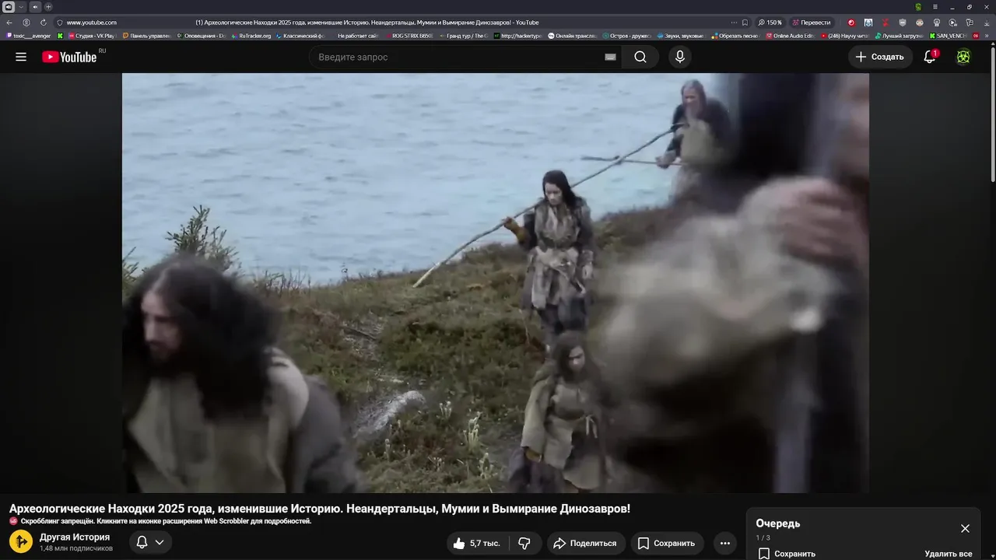996x560 pixels.
Task: Click 'Удалить все' in the queue
Action: [x=948, y=554]
